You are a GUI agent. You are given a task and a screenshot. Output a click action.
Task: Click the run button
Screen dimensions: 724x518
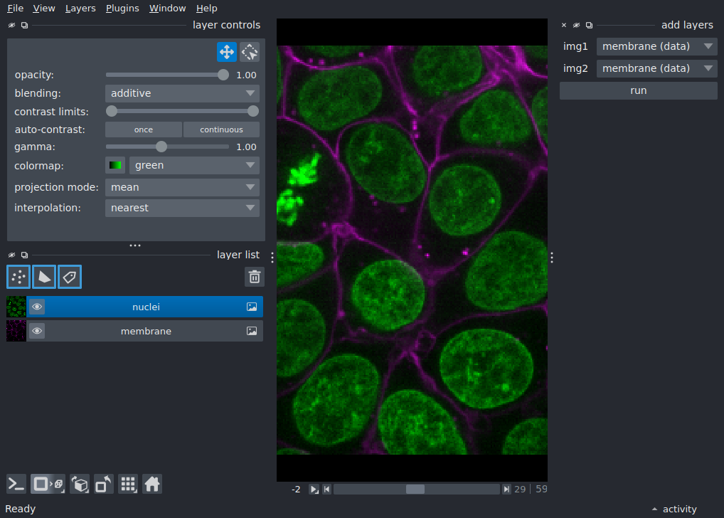639,90
